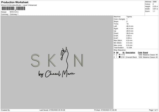Viewport: 159px width, 112px height.
Task: Select the Colors count 2
Action: [153, 4]
